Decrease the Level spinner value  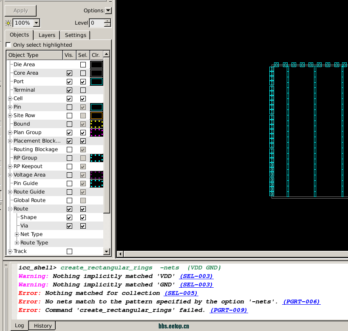(108, 25)
